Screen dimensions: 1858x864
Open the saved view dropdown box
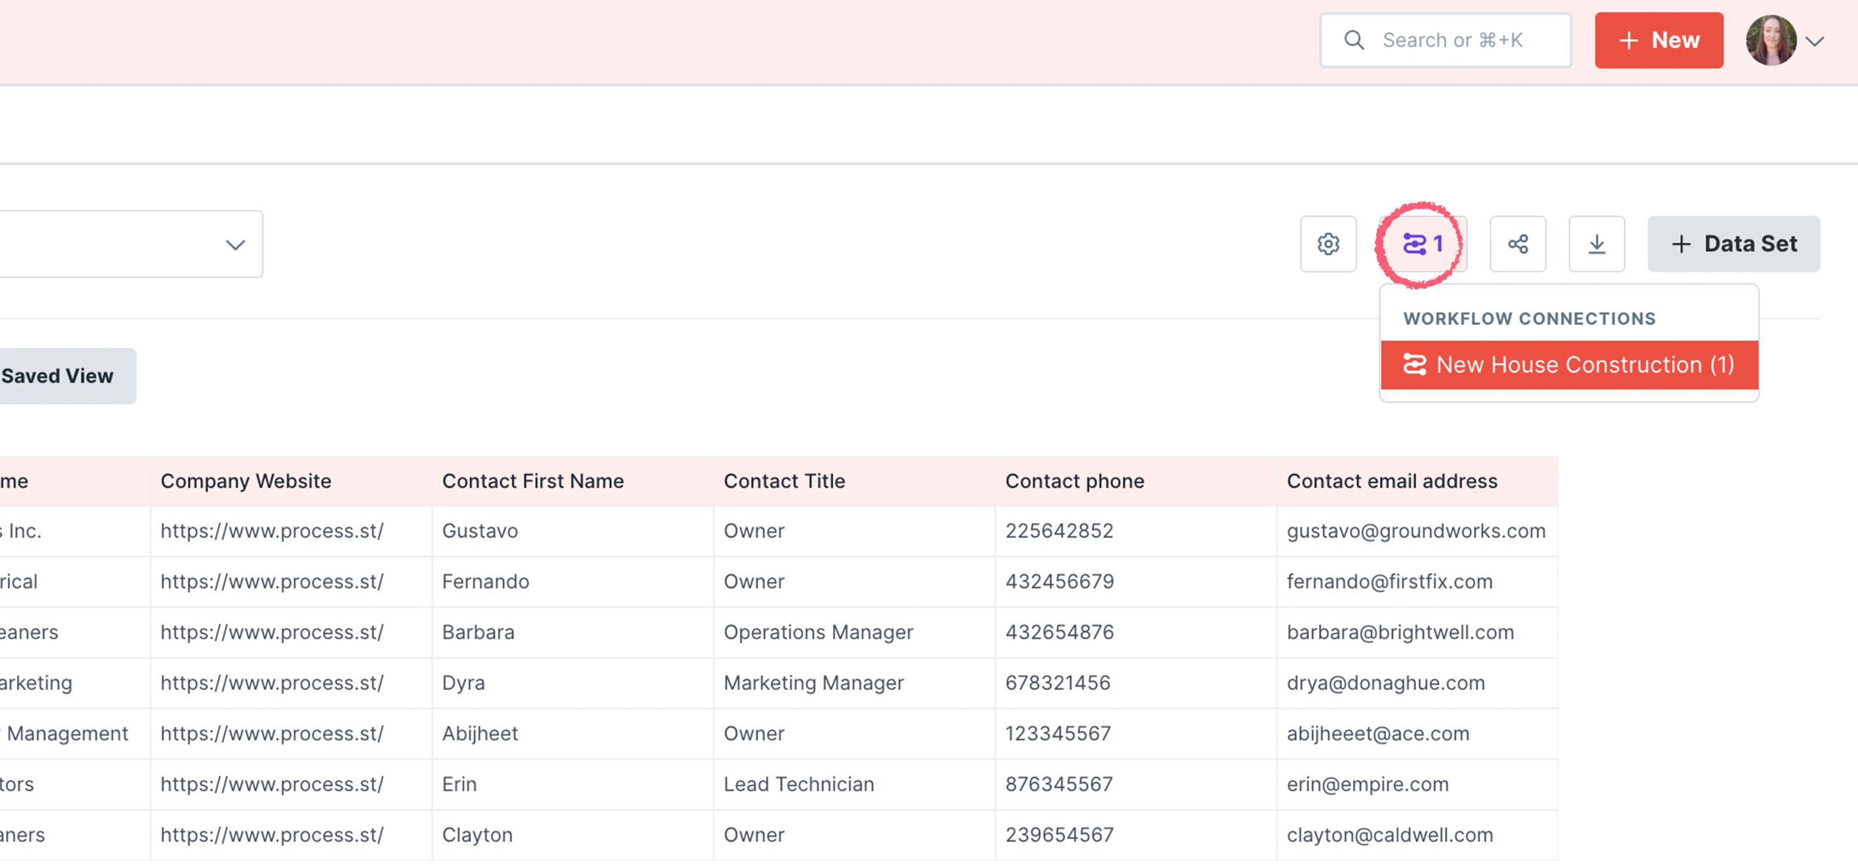click(x=130, y=244)
